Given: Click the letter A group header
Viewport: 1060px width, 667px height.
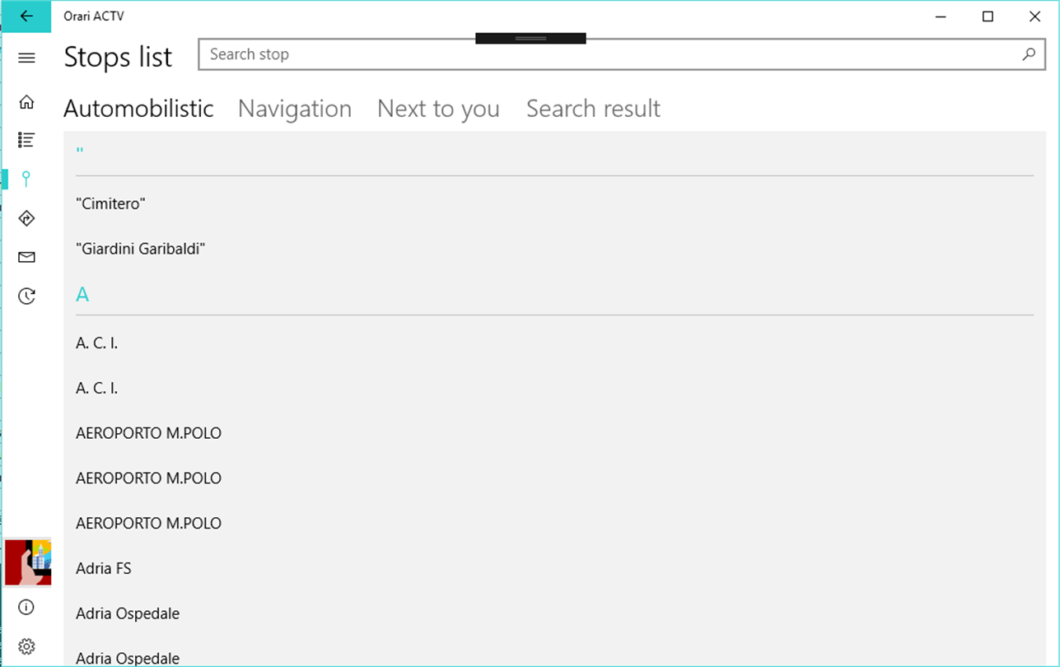Looking at the screenshot, I should point(82,295).
